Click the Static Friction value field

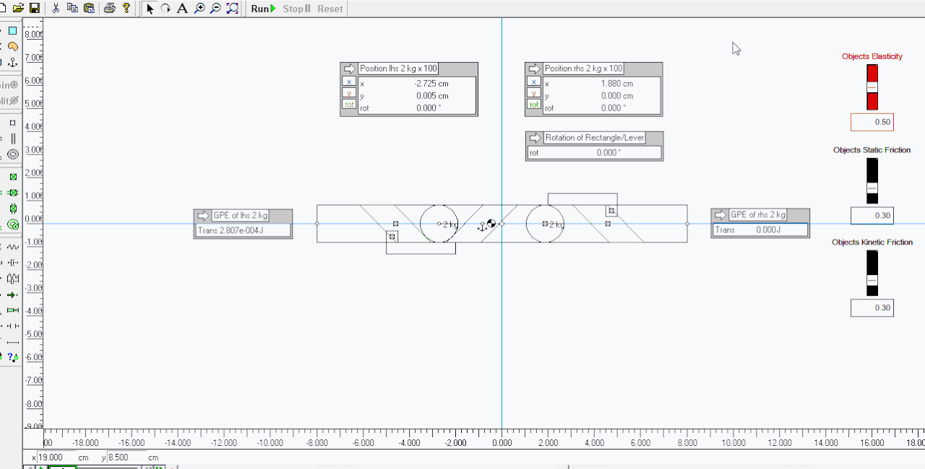(x=872, y=215)
